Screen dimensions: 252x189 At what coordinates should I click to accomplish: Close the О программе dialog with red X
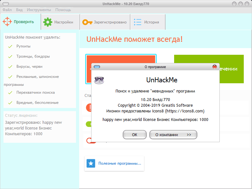pos(215,67)
